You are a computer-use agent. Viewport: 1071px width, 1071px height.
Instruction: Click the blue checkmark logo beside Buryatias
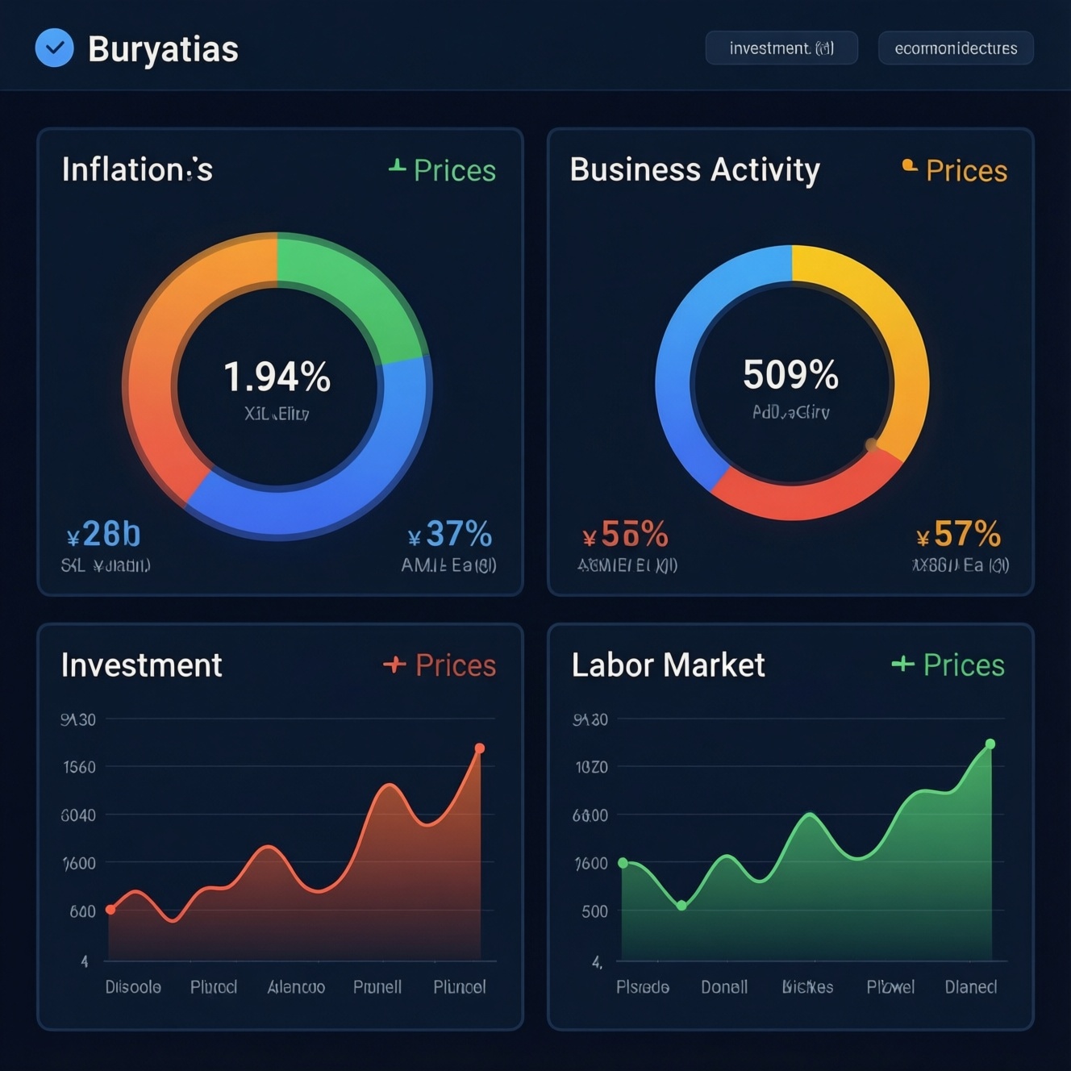pyautogui.click(x=55, y=48)
